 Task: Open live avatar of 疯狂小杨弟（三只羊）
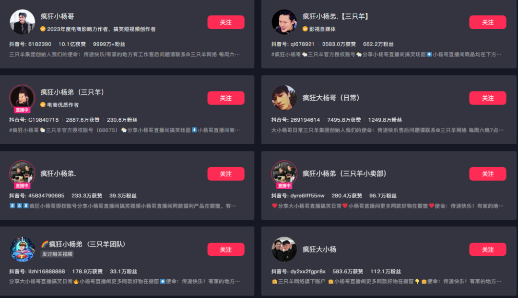point(22,98)
